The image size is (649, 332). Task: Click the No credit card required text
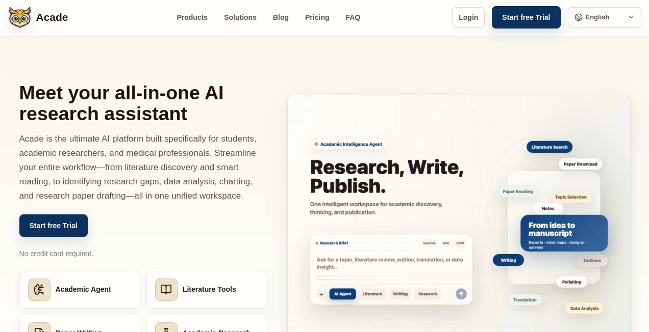tap(57, 254)
